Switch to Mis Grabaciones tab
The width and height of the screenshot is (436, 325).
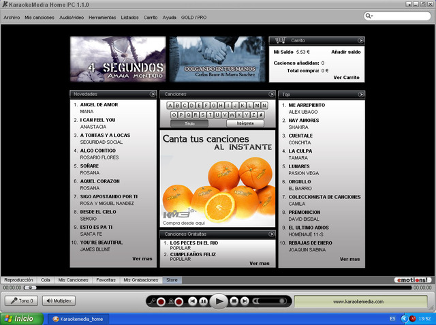pos(141,280)
